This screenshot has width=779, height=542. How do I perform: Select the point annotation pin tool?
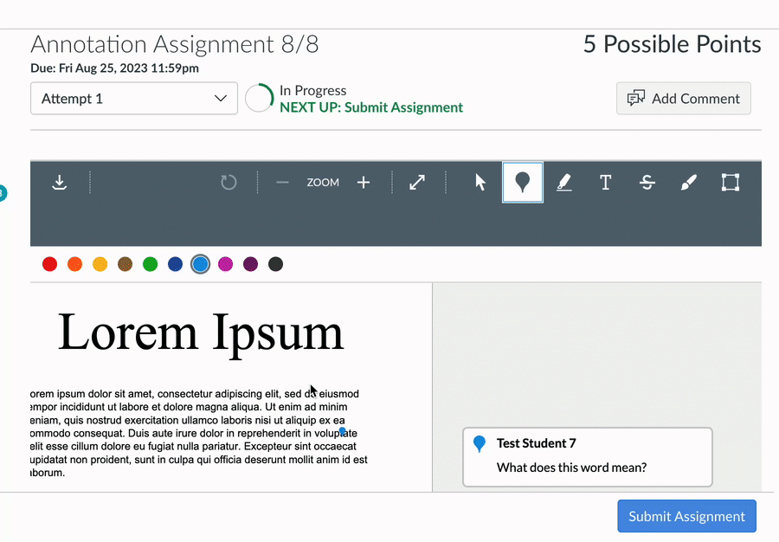coord(522,182)
